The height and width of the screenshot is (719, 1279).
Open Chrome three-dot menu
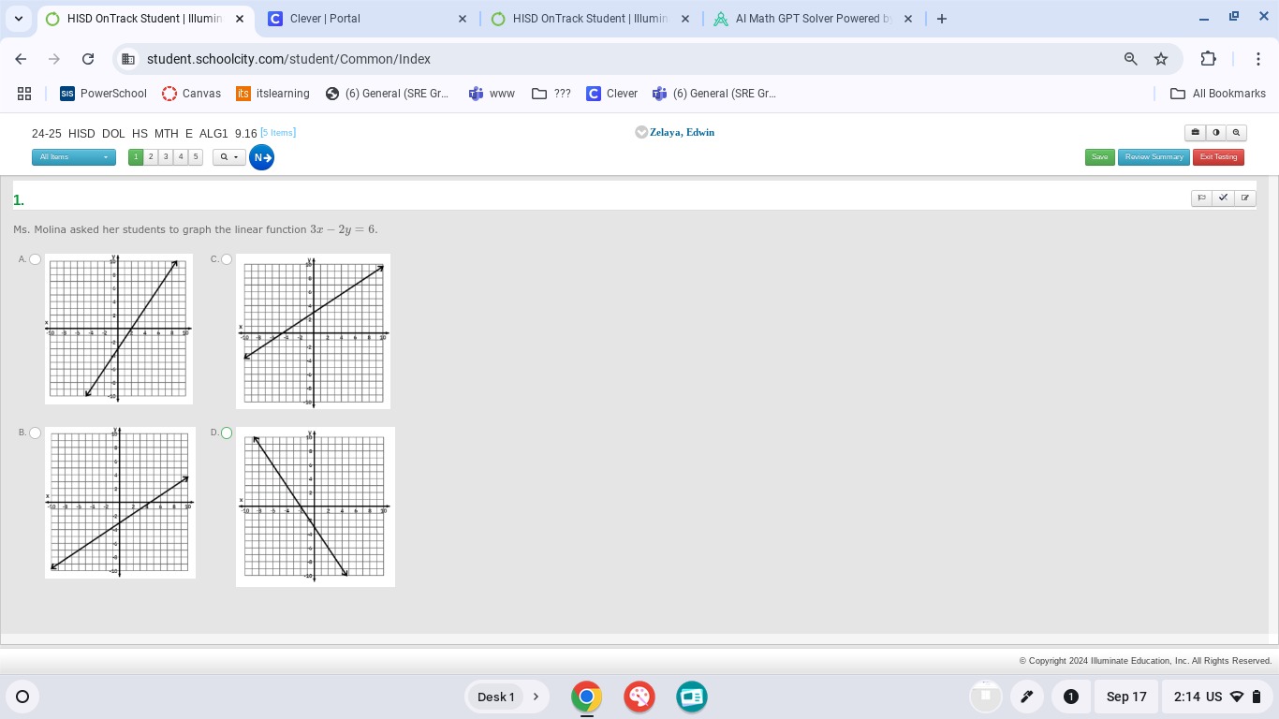[x=1258, y=59]
